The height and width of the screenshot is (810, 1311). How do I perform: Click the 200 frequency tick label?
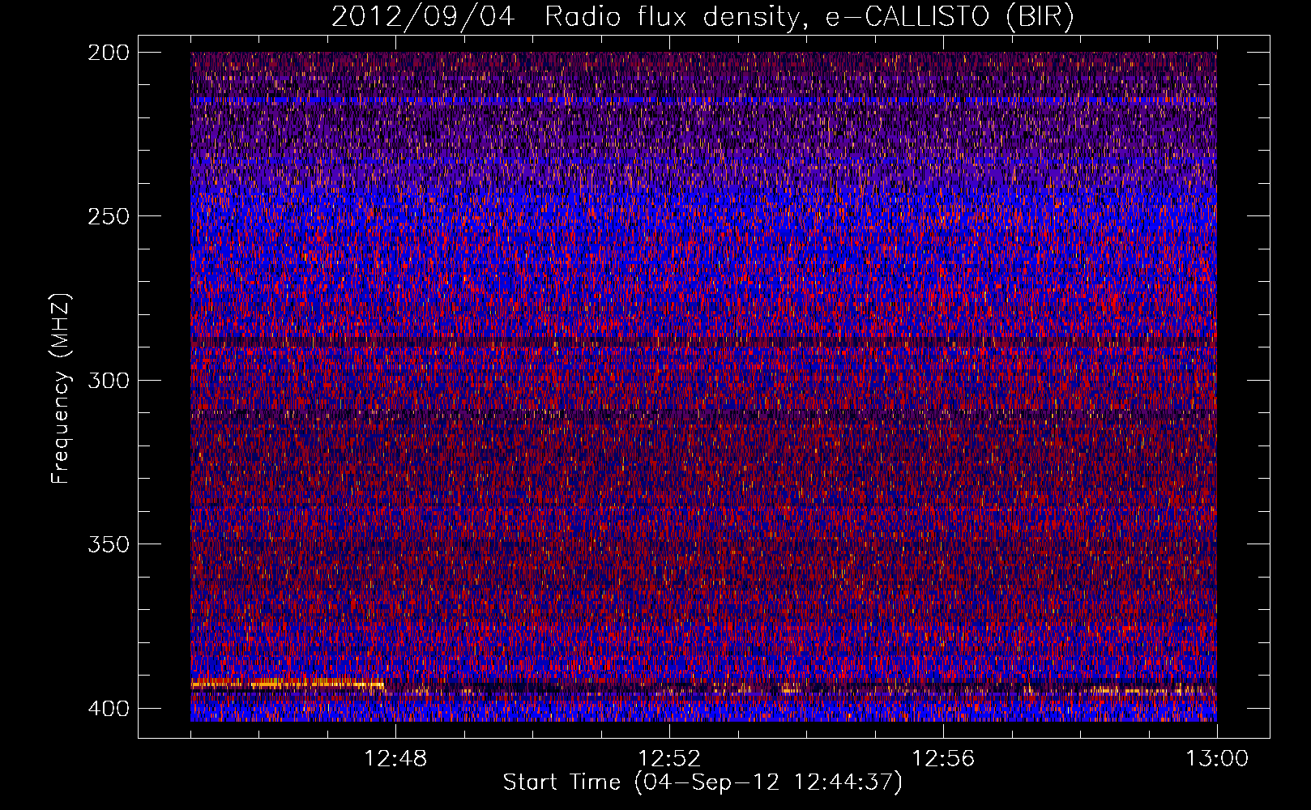108,53
